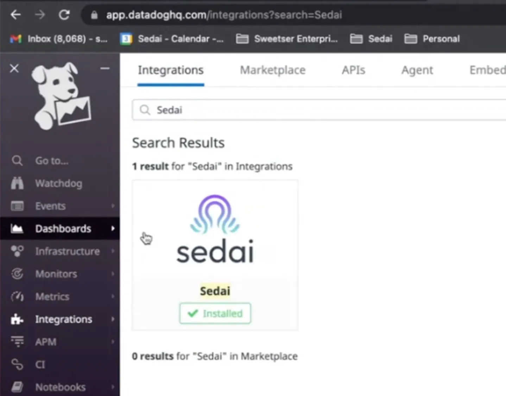Expand the Infrastructure submenu arrow
The width and height of the screenshot is (506, 396).
(113, 251)
